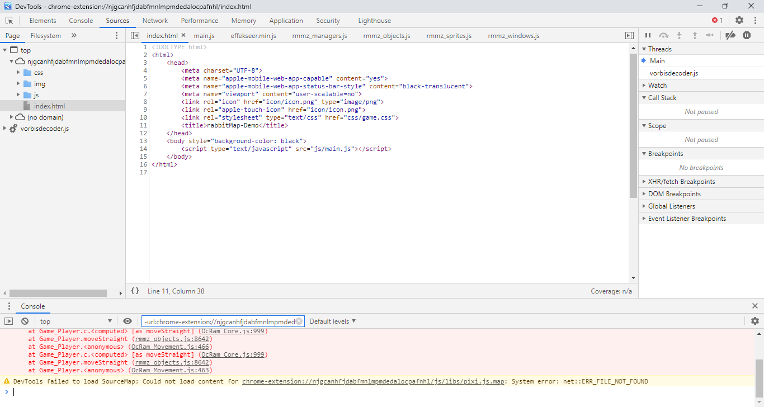This screenshot has height=407, width=764.
Task: Click the Step debugger arrow icon
Action: (x=710, y=36)
